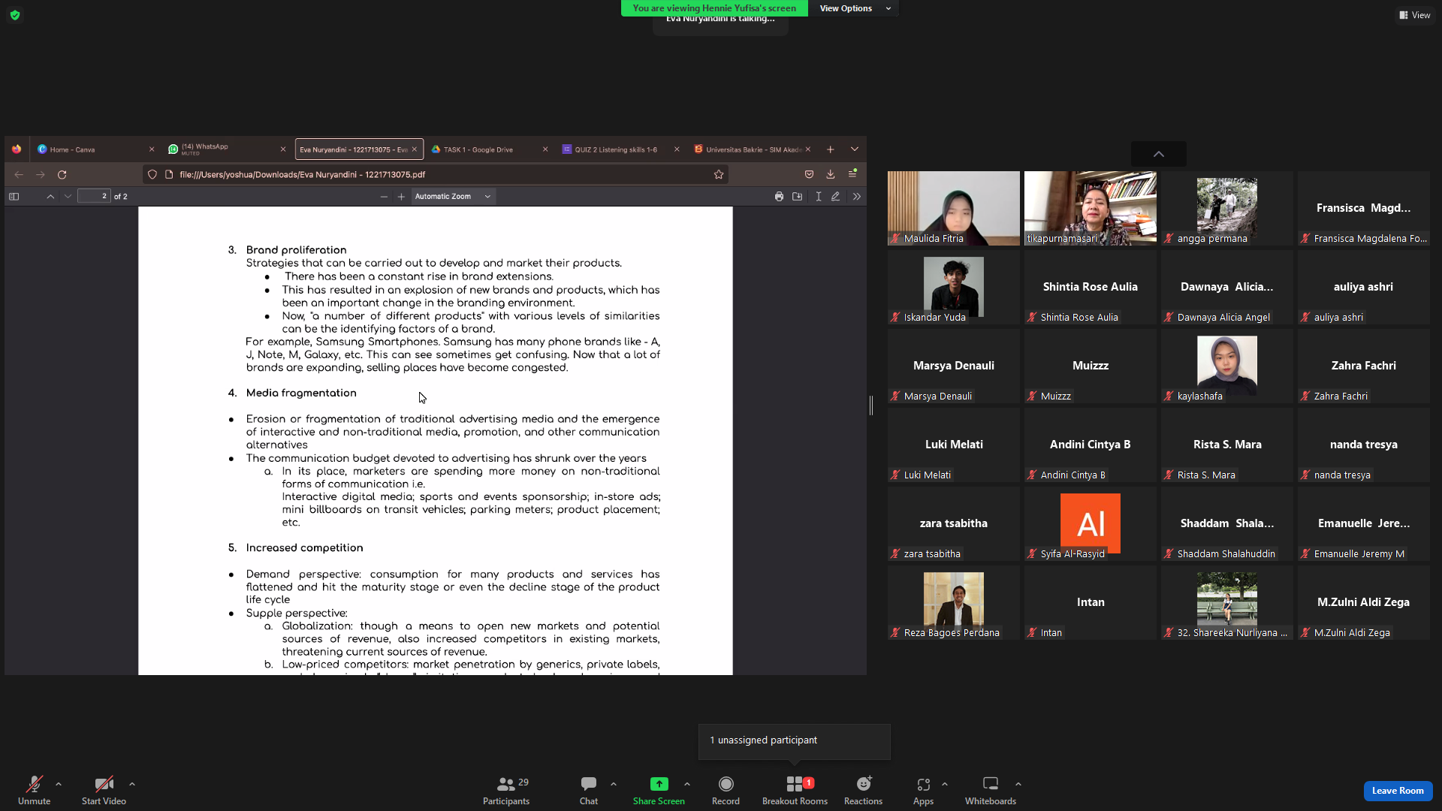Image resolution: width=1442 pixels, height=811 pixels.
Task: Open Whiteboards
Action: [991, 790]
